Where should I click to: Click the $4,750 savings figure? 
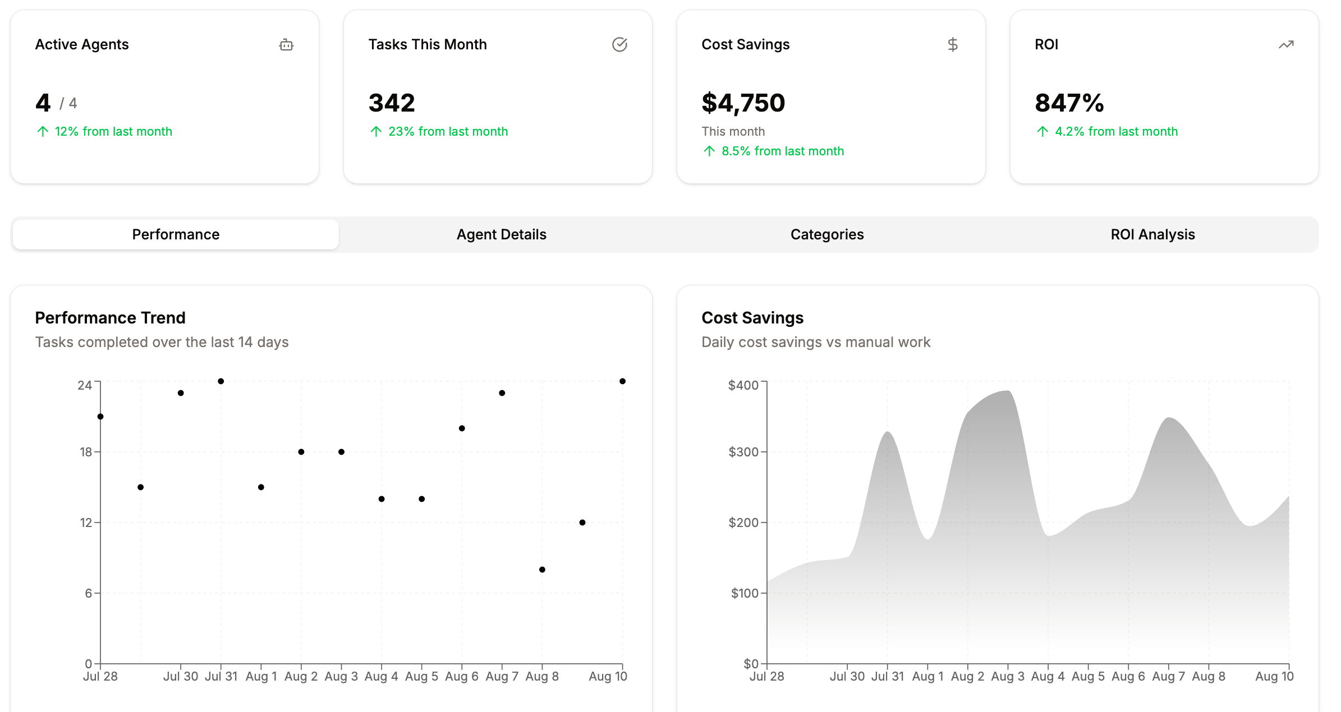tap(743, 103)
